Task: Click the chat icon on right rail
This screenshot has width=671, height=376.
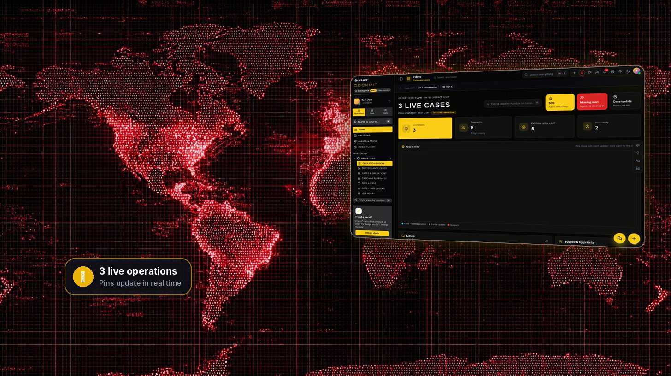Action: (638, 160)
